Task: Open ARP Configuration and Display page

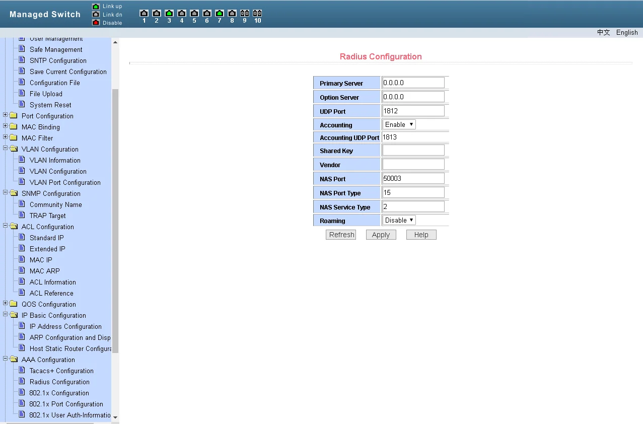Action: tap(70, 338)
